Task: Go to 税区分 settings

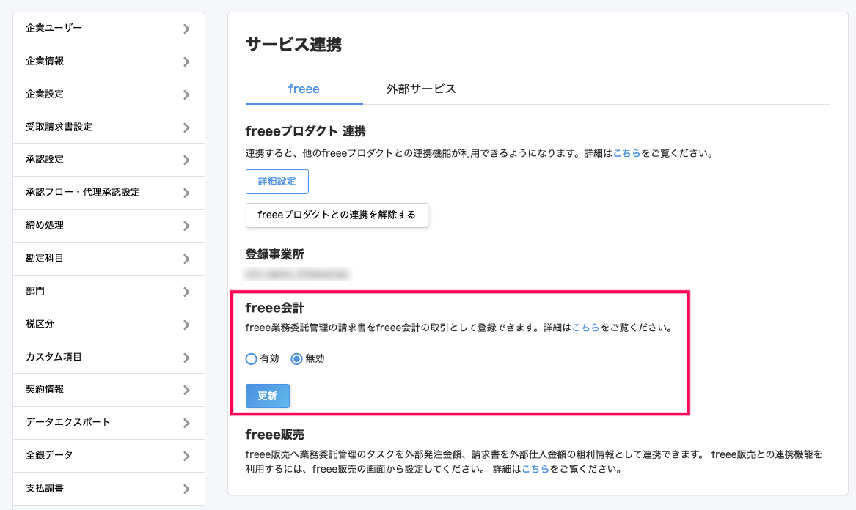Action: pyautogui.click(x=109, y=325)
